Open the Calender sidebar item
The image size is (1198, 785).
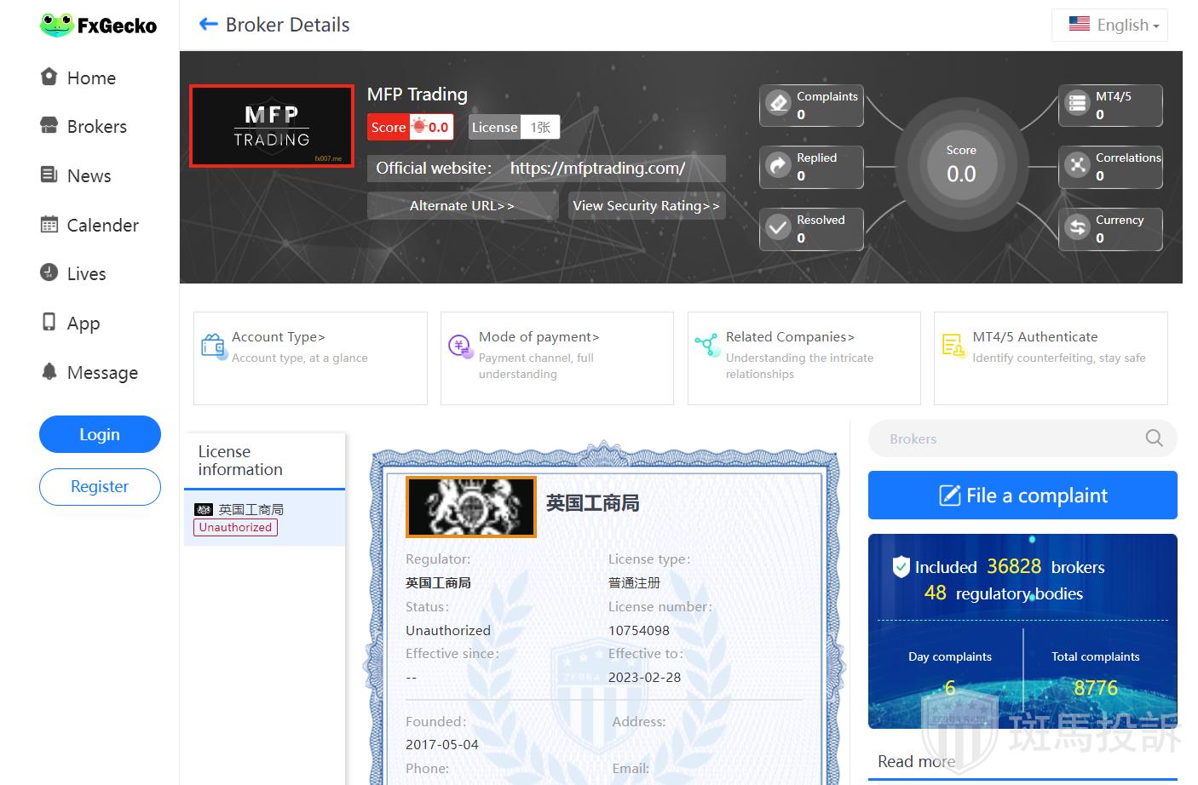tap(102, 226)
